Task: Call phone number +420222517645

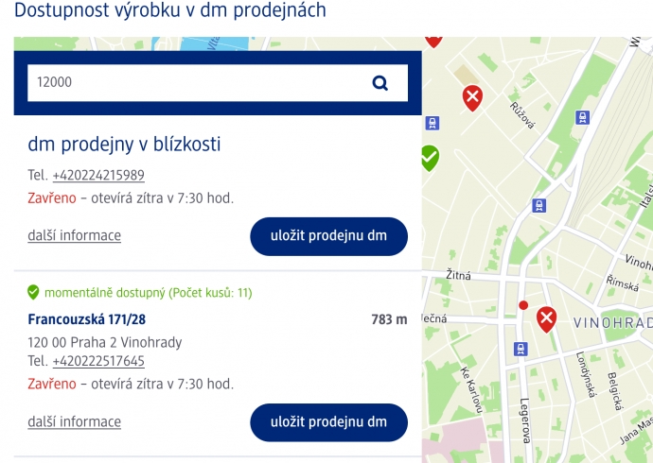Action: (98, 361)
